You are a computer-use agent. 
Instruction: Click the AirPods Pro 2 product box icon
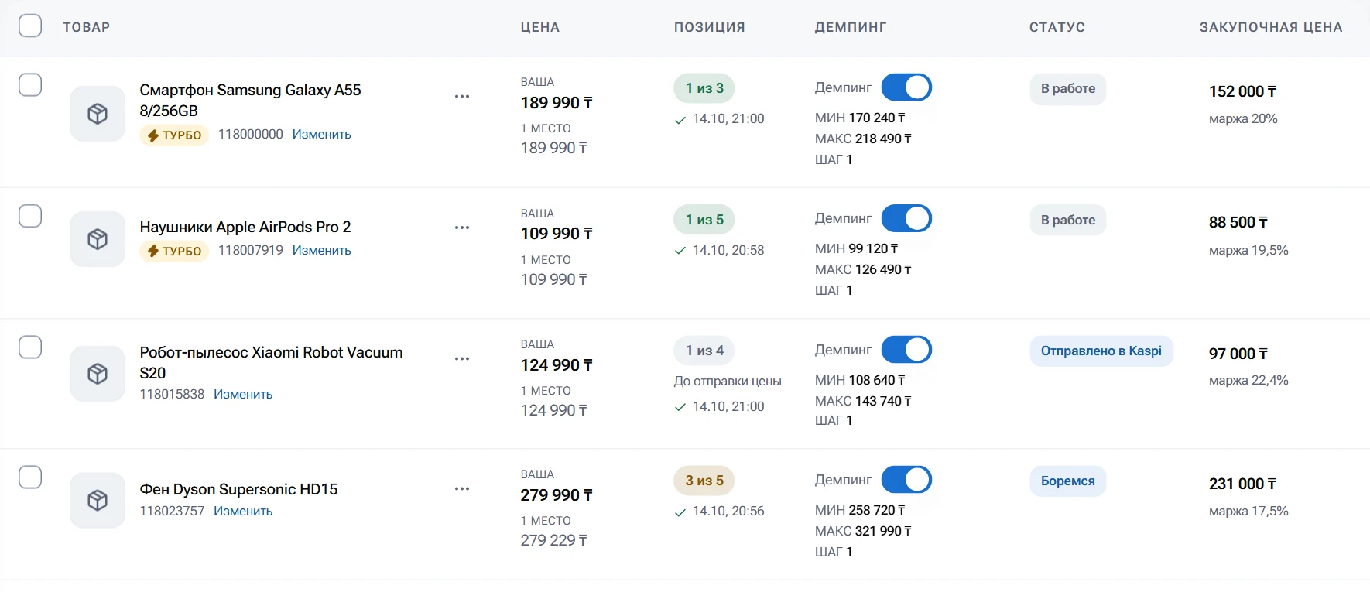point(98,239)
